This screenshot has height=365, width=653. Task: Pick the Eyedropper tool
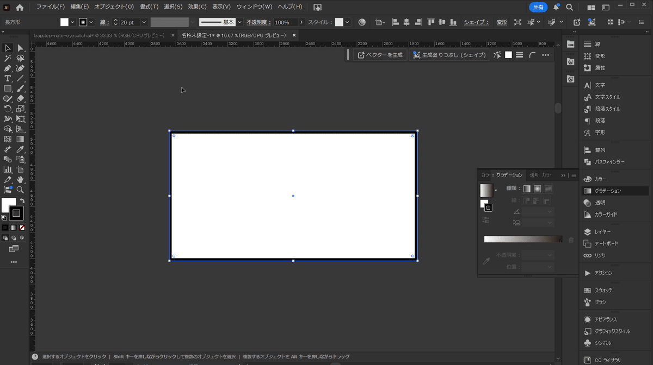click(x=20, y=149)
